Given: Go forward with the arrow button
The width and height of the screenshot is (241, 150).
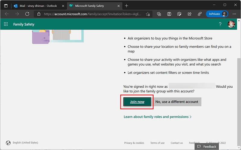Looking at the screenshot, I should coord(17,14).
